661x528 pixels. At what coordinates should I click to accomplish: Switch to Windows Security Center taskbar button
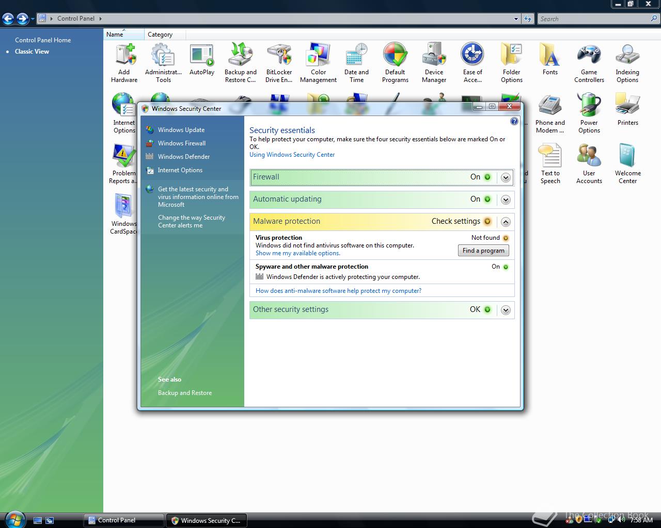[207, 520]
